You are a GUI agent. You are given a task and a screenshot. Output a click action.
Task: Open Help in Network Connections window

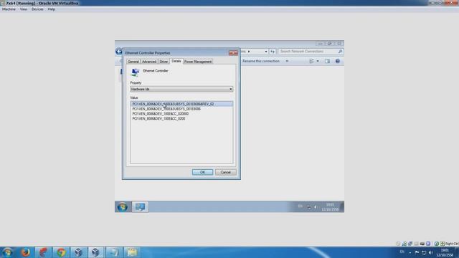point(338,61)
